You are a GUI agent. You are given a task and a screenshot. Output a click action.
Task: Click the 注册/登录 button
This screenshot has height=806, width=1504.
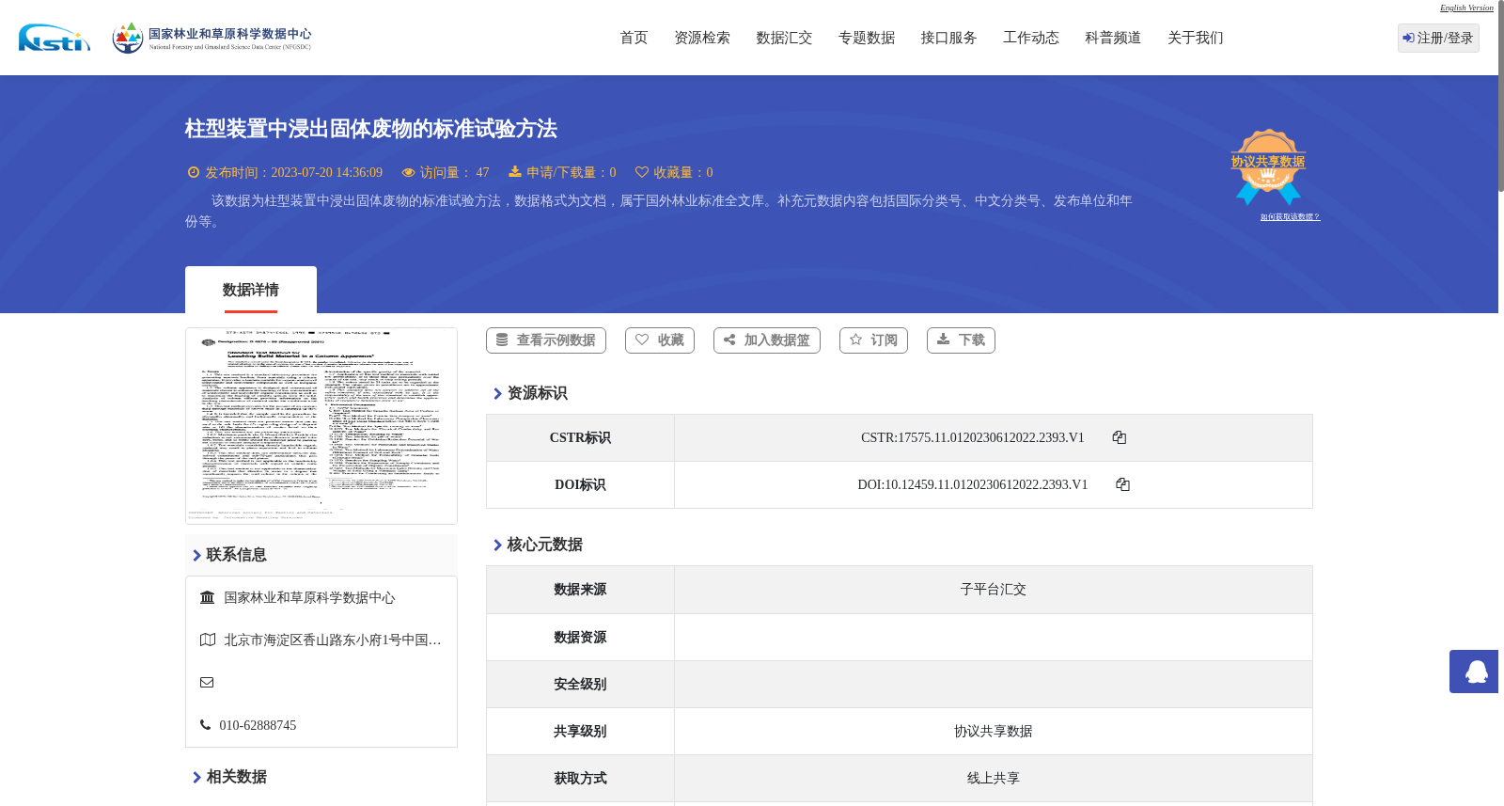1438,38
